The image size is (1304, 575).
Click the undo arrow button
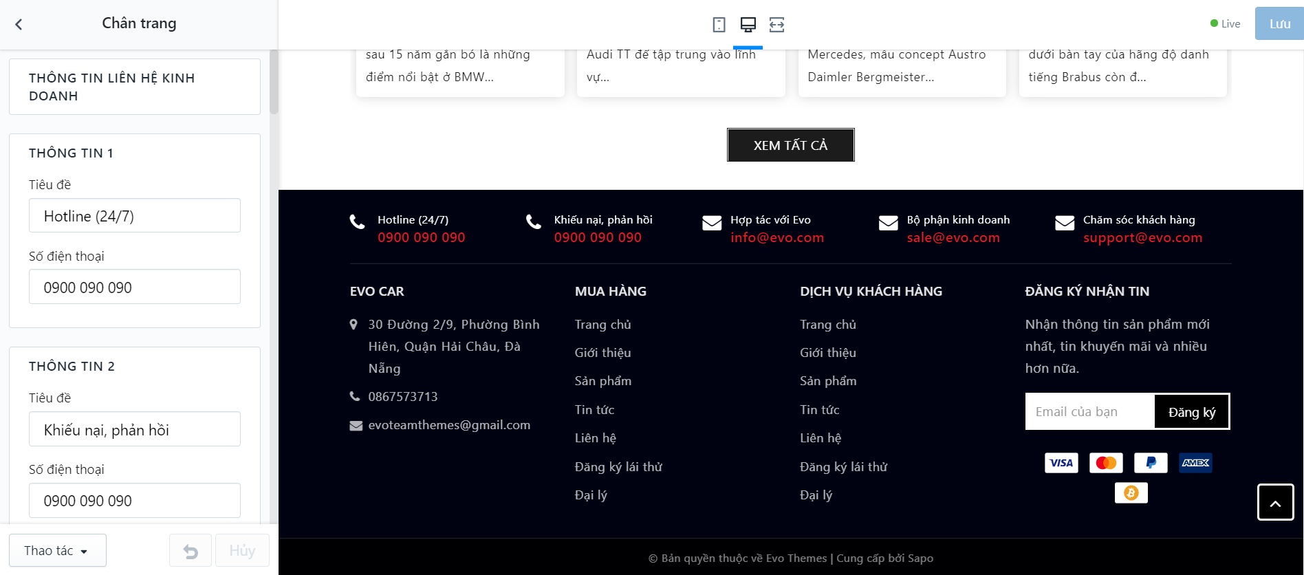click(191, 551)
